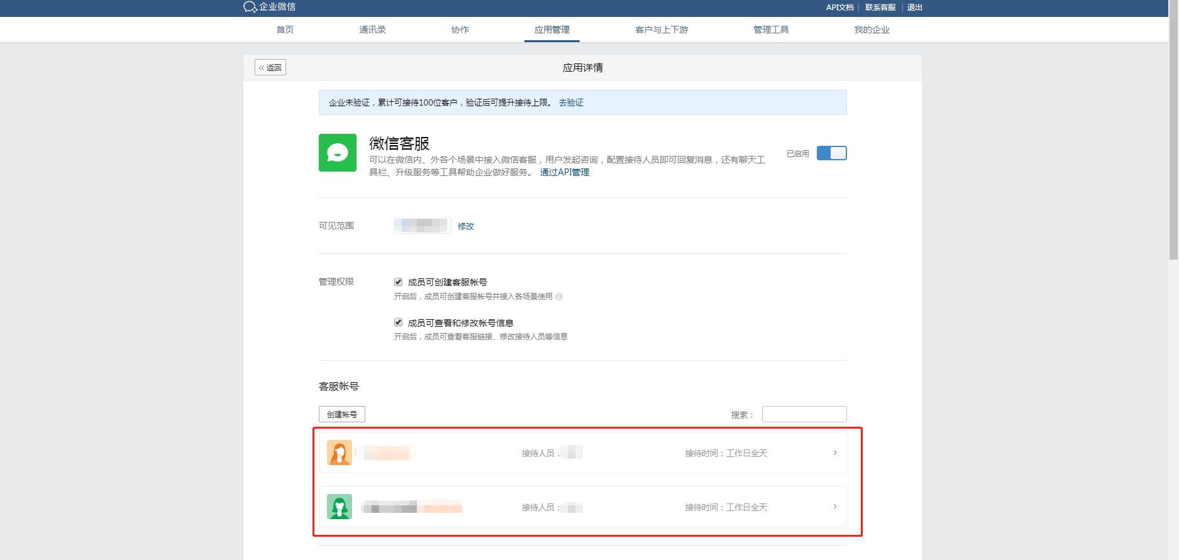Viewport: 1179px width, 560px height.
Task: Expand the first customer service account row arrow
Action: [x=835, y=453]
